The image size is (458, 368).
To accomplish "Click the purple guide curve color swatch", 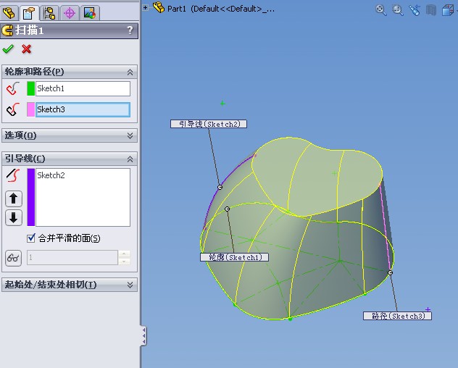I will tap(31, 197).
